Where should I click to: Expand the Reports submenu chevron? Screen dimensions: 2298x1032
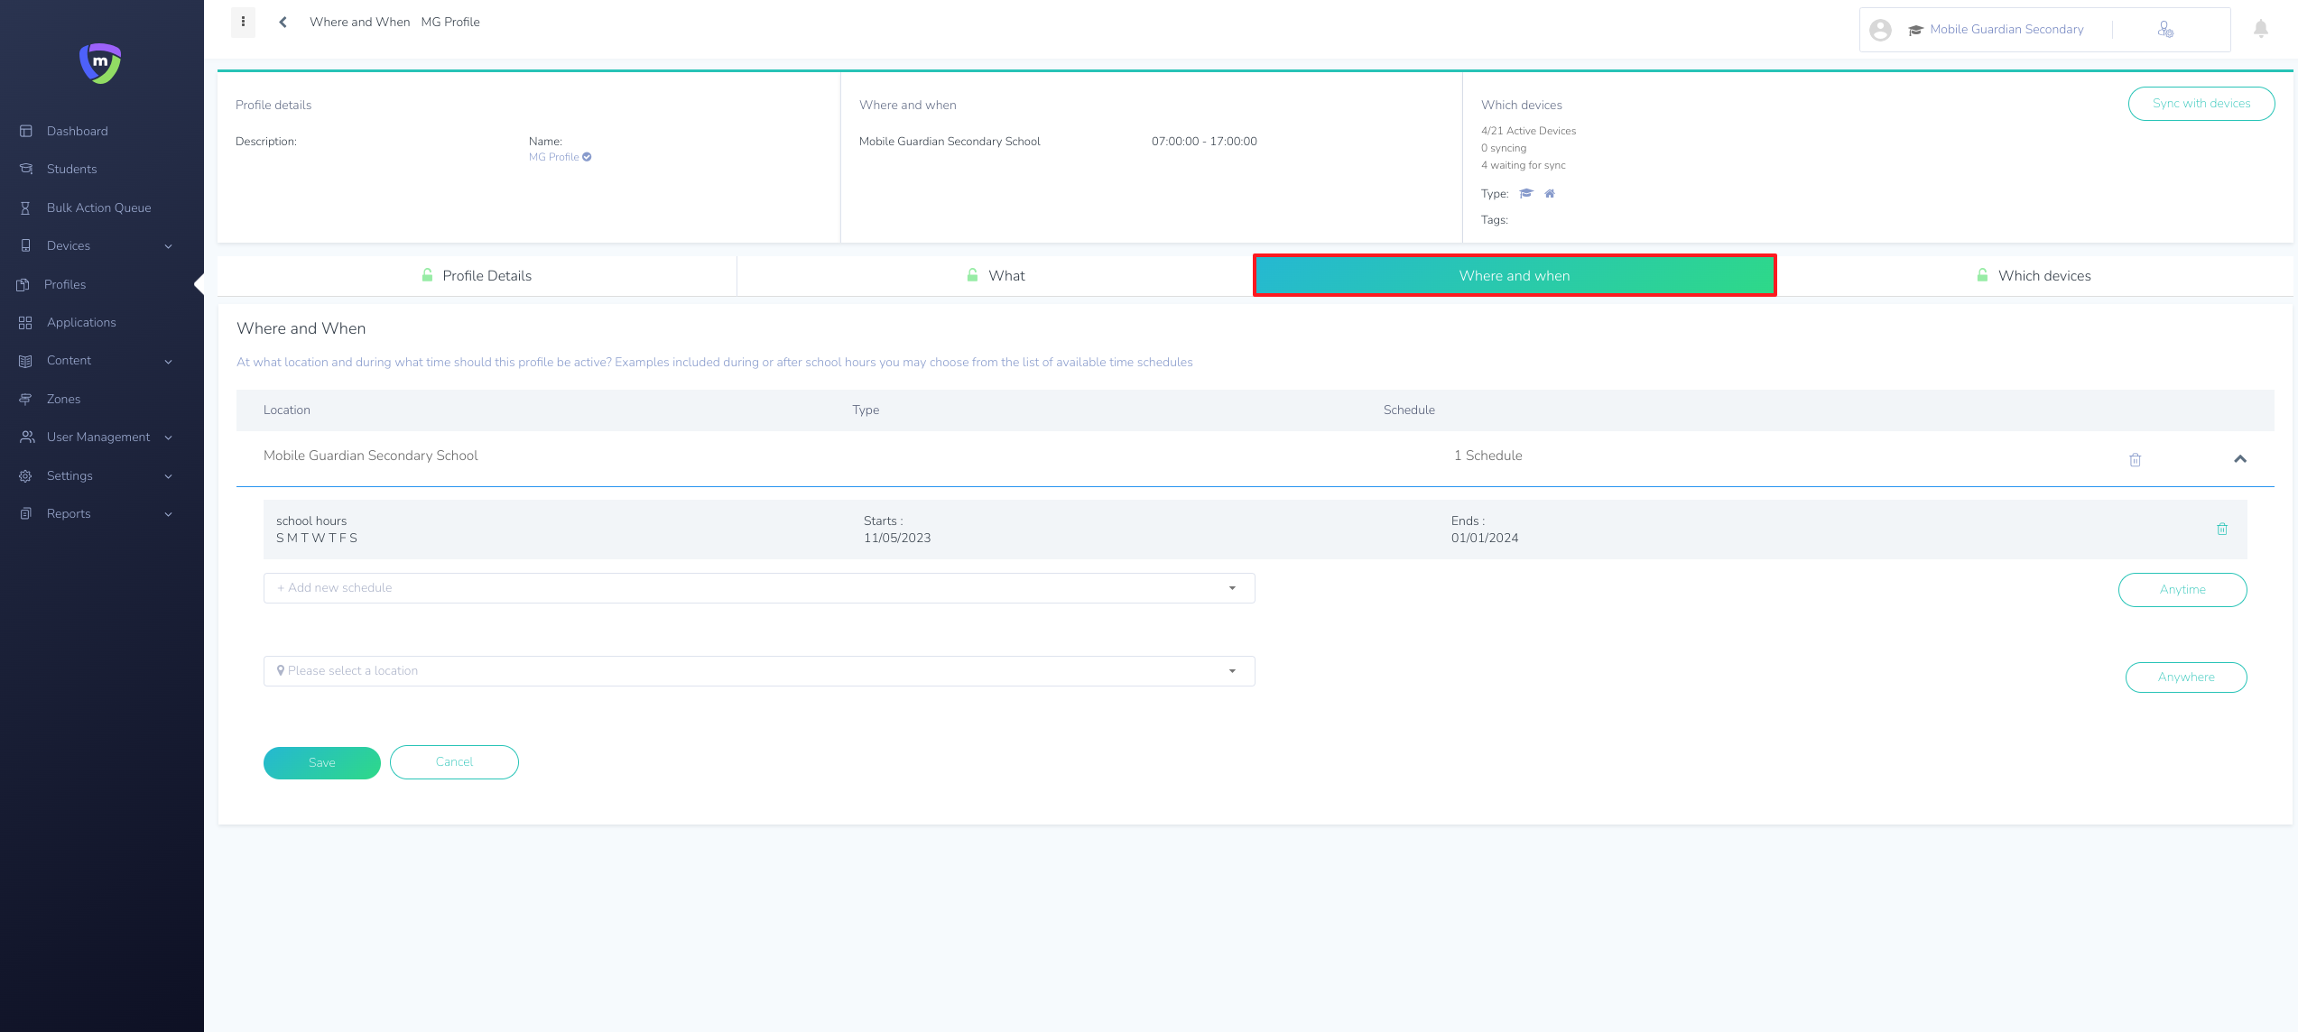click(x=169, y=514)
